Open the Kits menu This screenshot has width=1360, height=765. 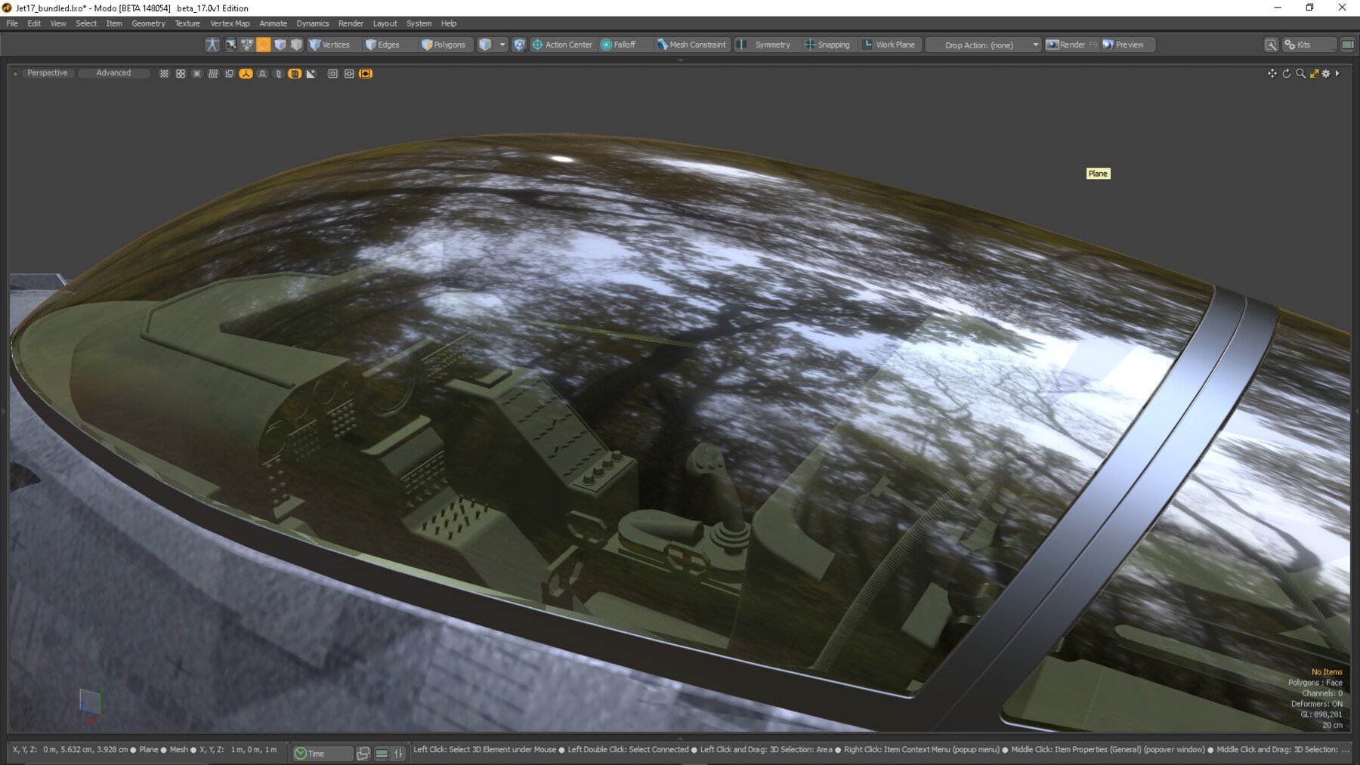point(1309,45)
